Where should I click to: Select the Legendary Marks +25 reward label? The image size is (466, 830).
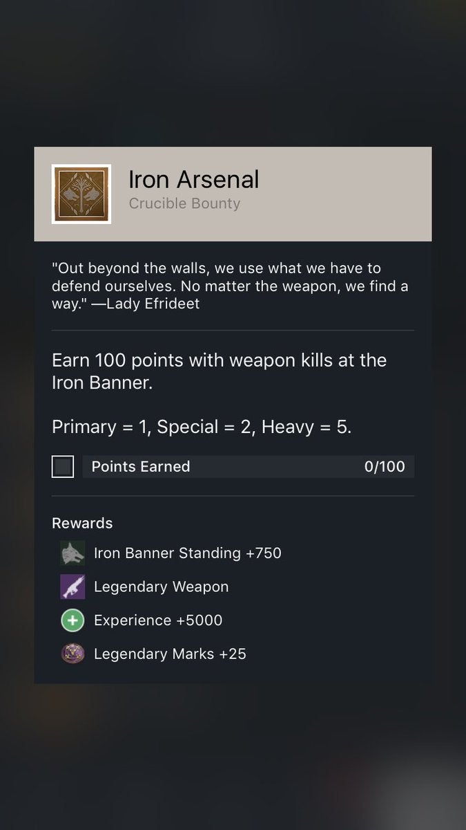click(170, 654)
